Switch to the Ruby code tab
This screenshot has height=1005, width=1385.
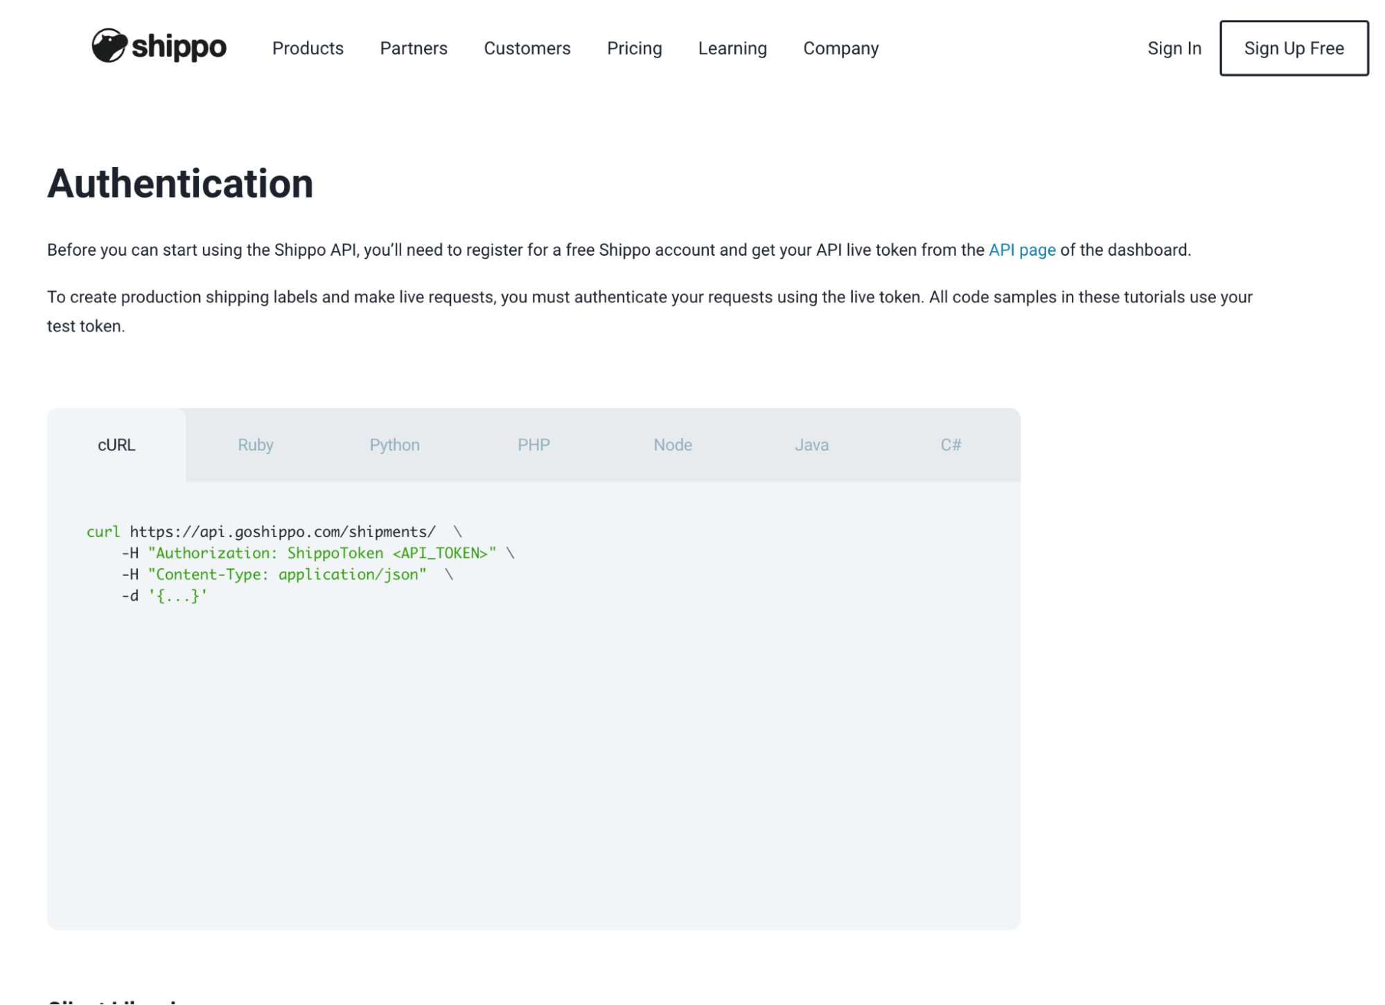tap(256, 445)
